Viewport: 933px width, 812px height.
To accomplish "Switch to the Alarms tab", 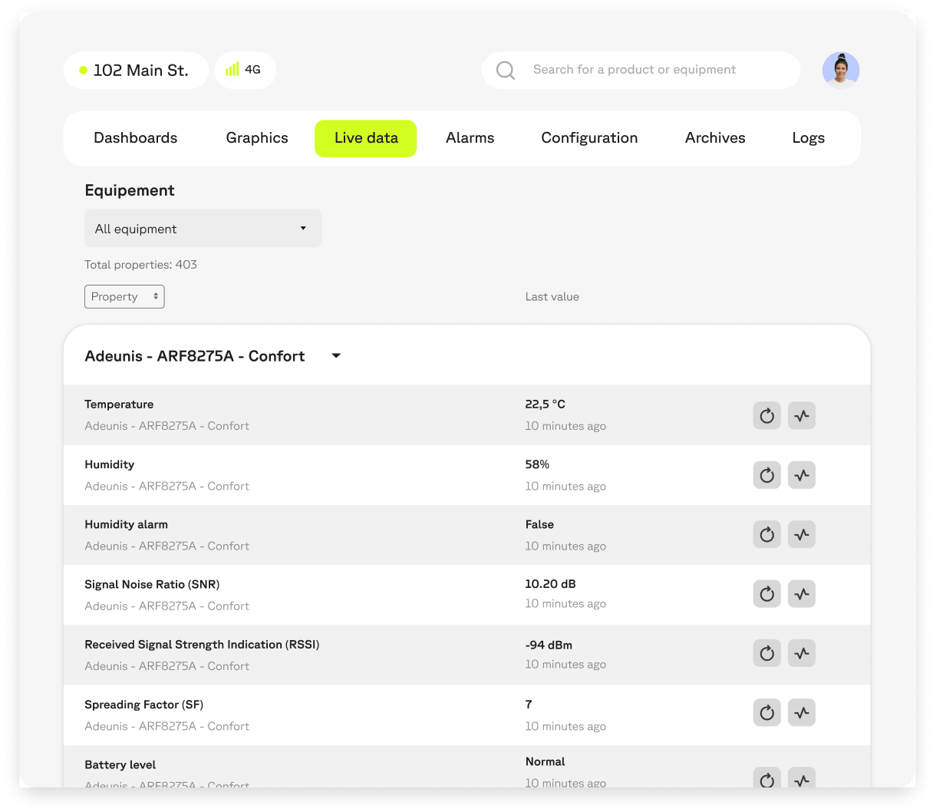I will pyautogui.click(x=470, y=138).
